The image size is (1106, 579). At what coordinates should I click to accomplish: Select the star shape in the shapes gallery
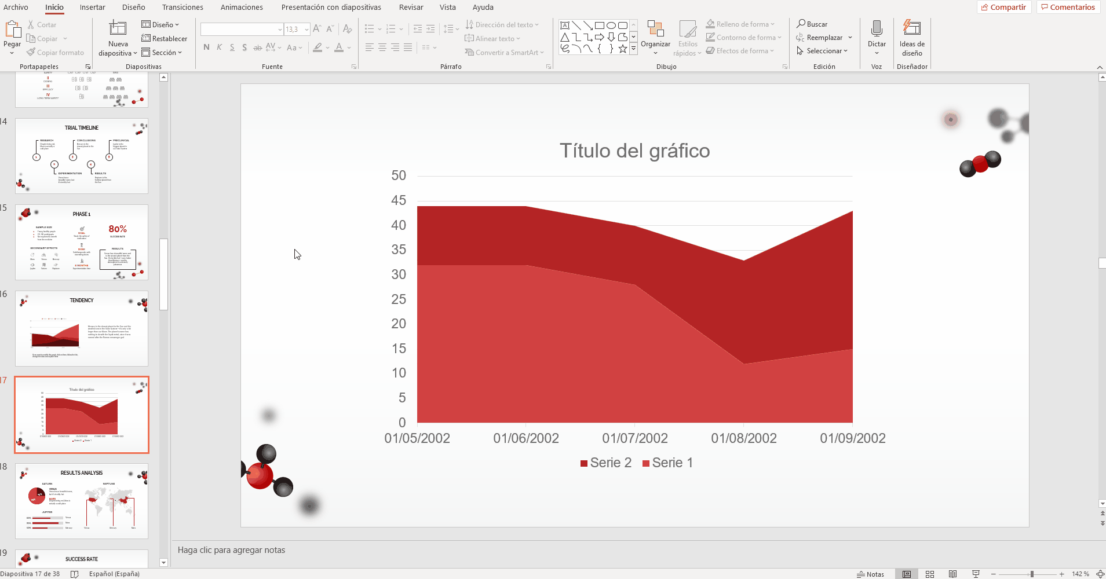point(623,49)
